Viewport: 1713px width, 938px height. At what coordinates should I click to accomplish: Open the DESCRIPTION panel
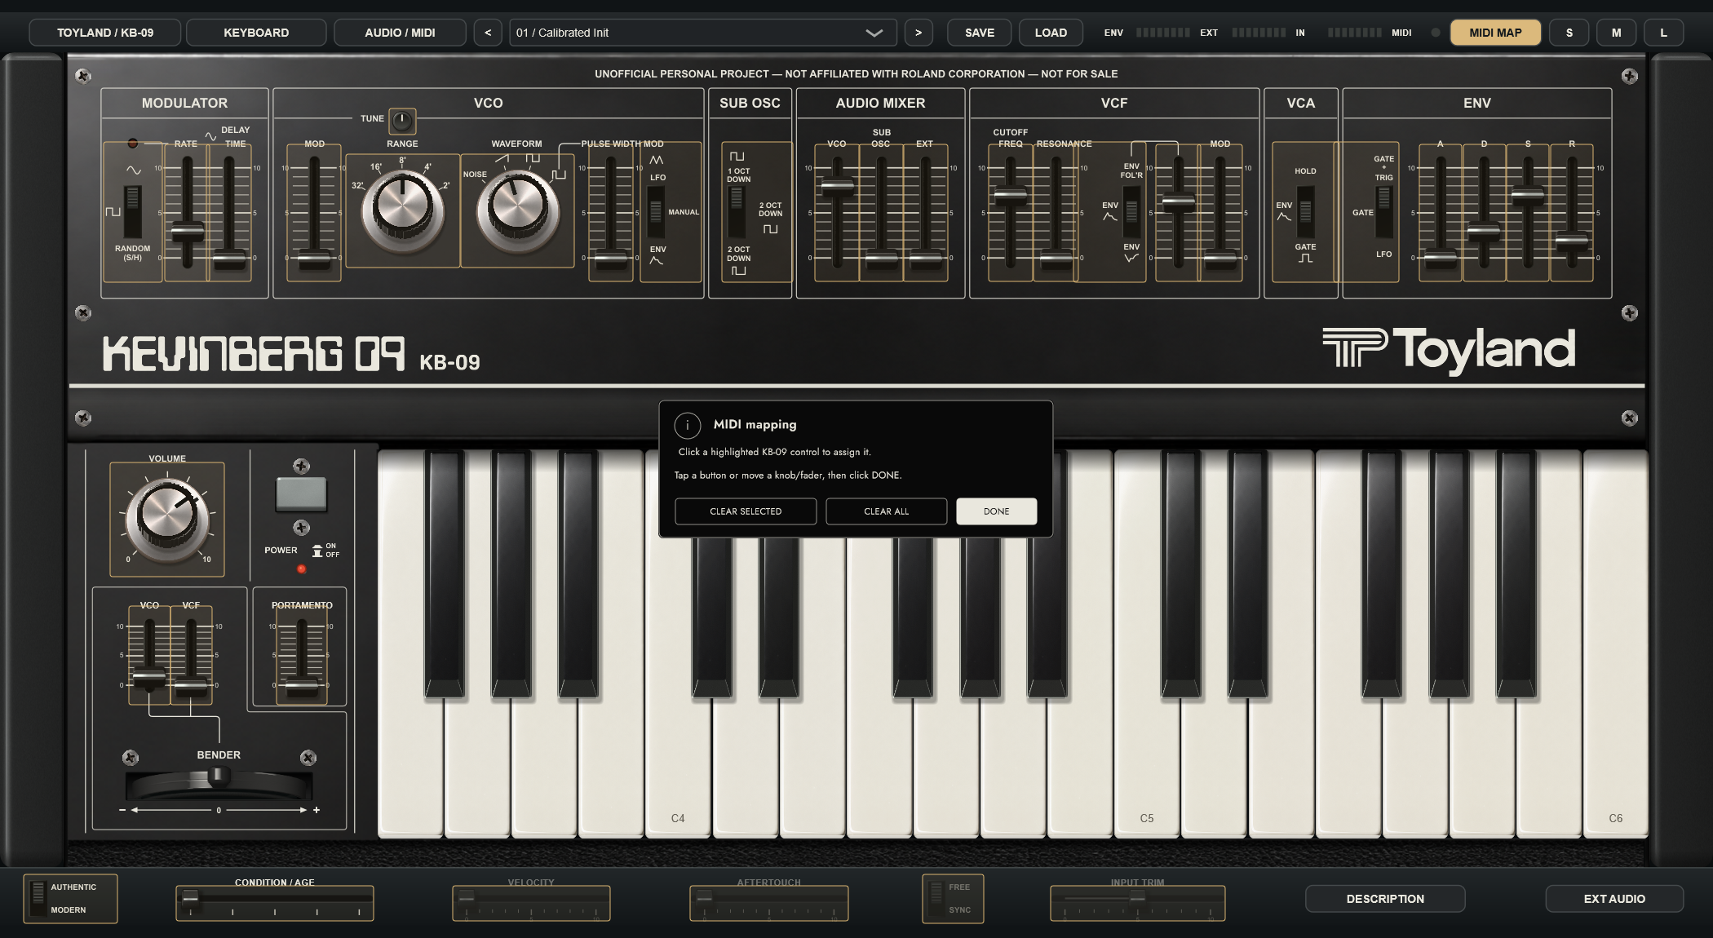(x=1385, y=899)
